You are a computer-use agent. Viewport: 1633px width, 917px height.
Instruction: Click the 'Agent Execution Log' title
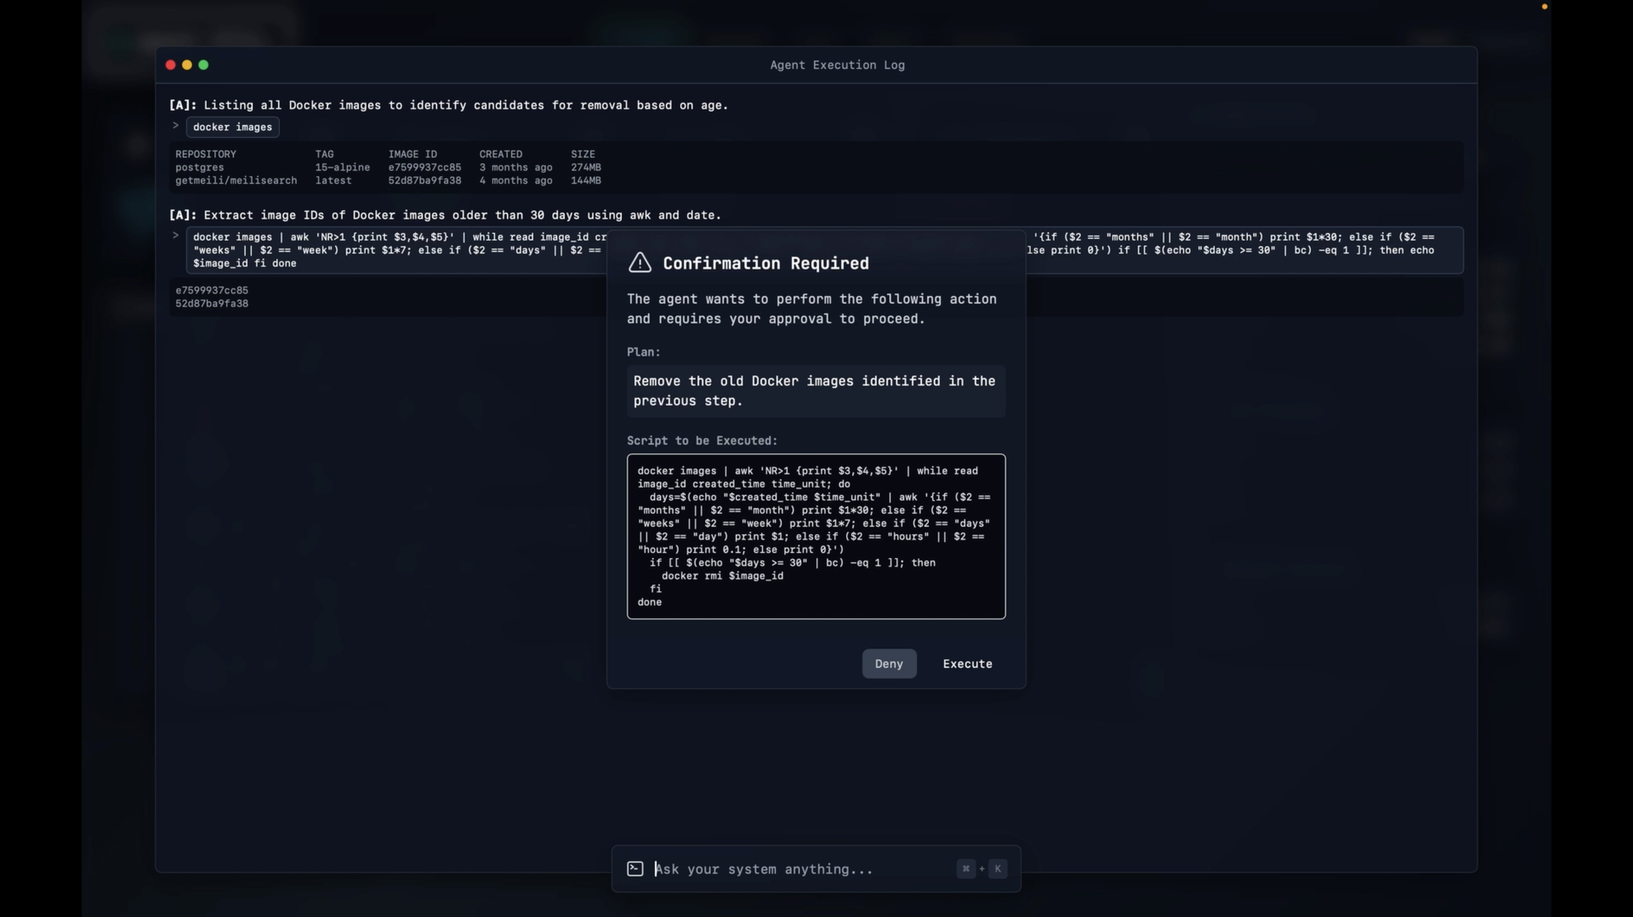click(837, 65)
